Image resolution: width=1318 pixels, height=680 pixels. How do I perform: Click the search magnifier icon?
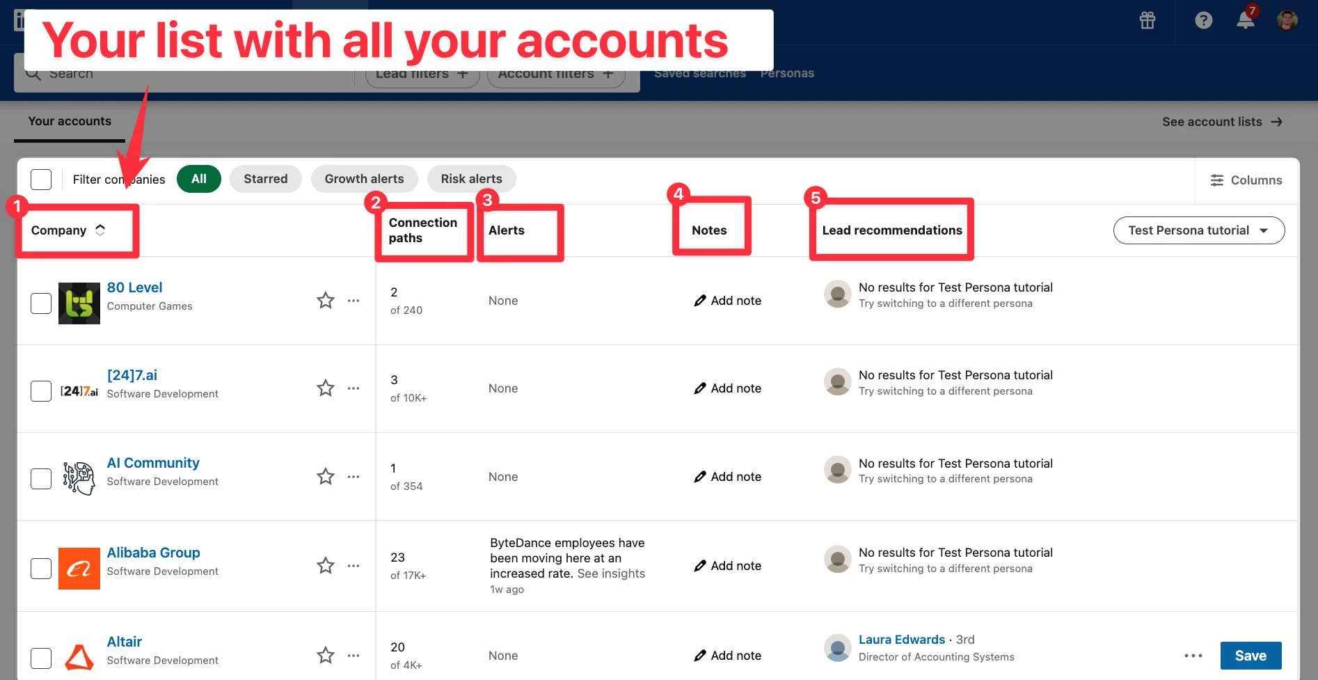coord(33,73)
